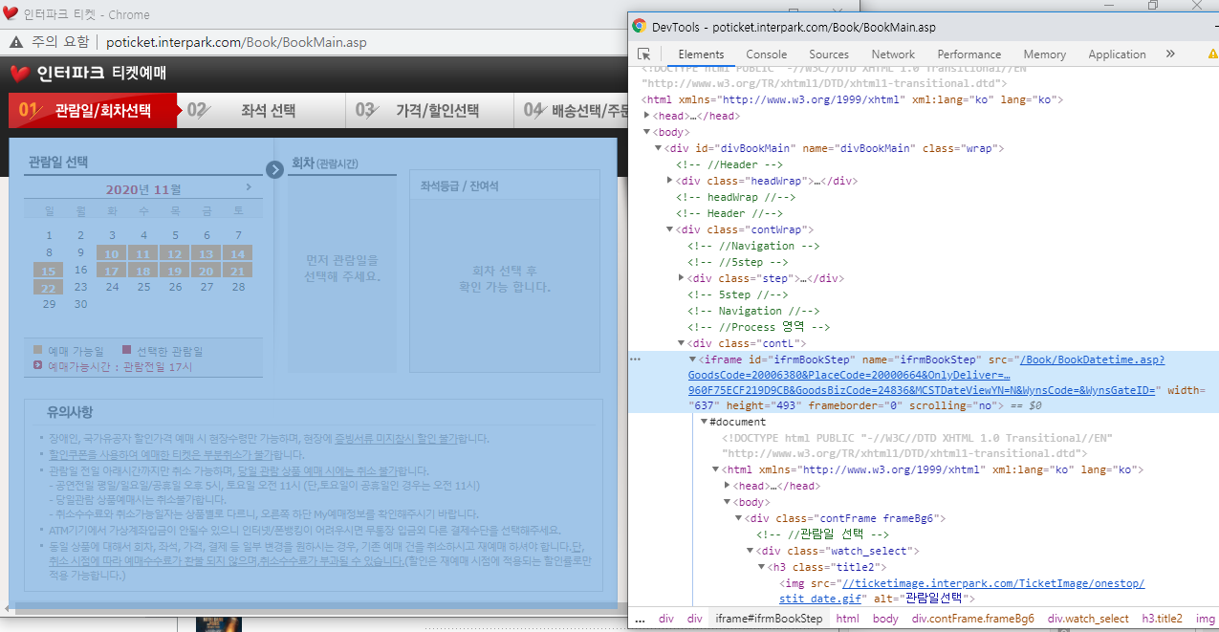Select h3.title2 breadcrumb
Image resolution: width=1219 pixels, height=632 pixels.
(x=1161, y=619)
